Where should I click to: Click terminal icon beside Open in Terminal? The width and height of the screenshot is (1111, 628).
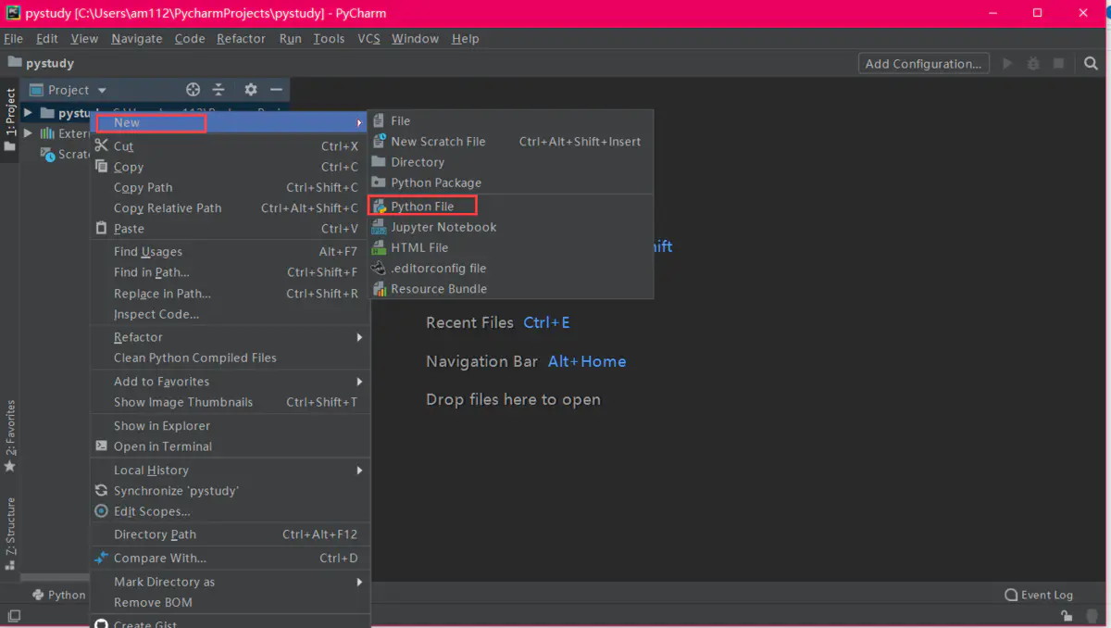tap(102, 446)
